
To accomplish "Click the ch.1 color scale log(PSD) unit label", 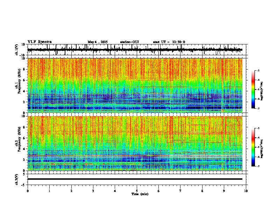I will (262, 91).
